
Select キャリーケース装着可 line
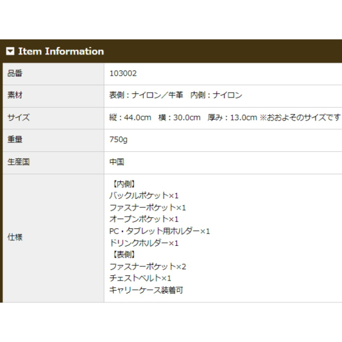(146, 290)
